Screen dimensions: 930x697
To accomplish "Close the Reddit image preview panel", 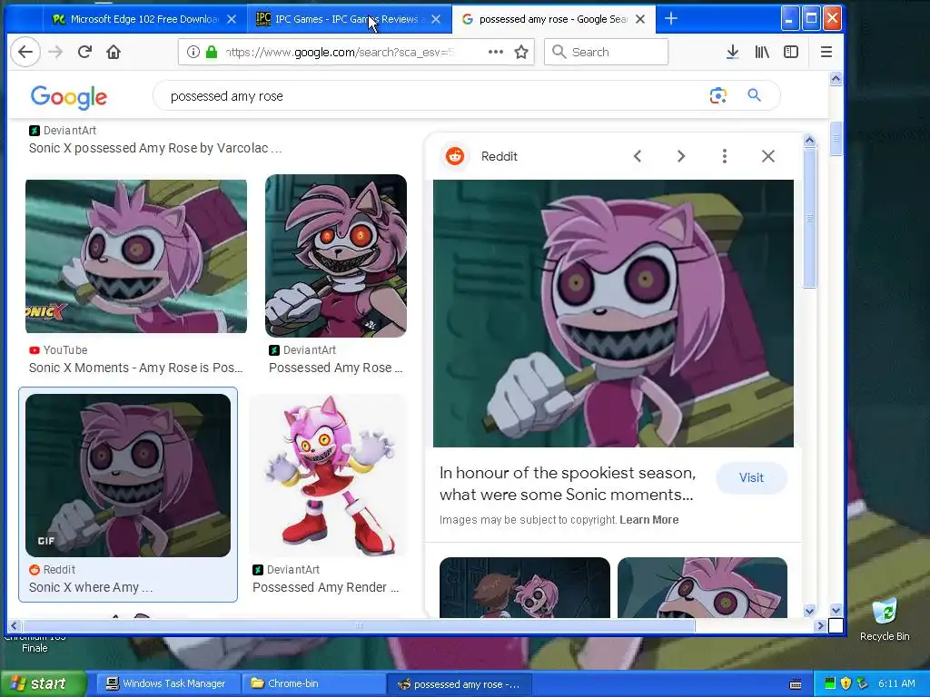I will click(768, 156).
